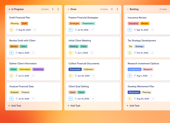
Task: Open the Jul 15, 2025 date on Present Financial Strategies
Action: 83,30
